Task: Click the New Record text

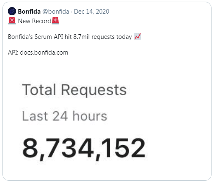Action: coord(34,21)
